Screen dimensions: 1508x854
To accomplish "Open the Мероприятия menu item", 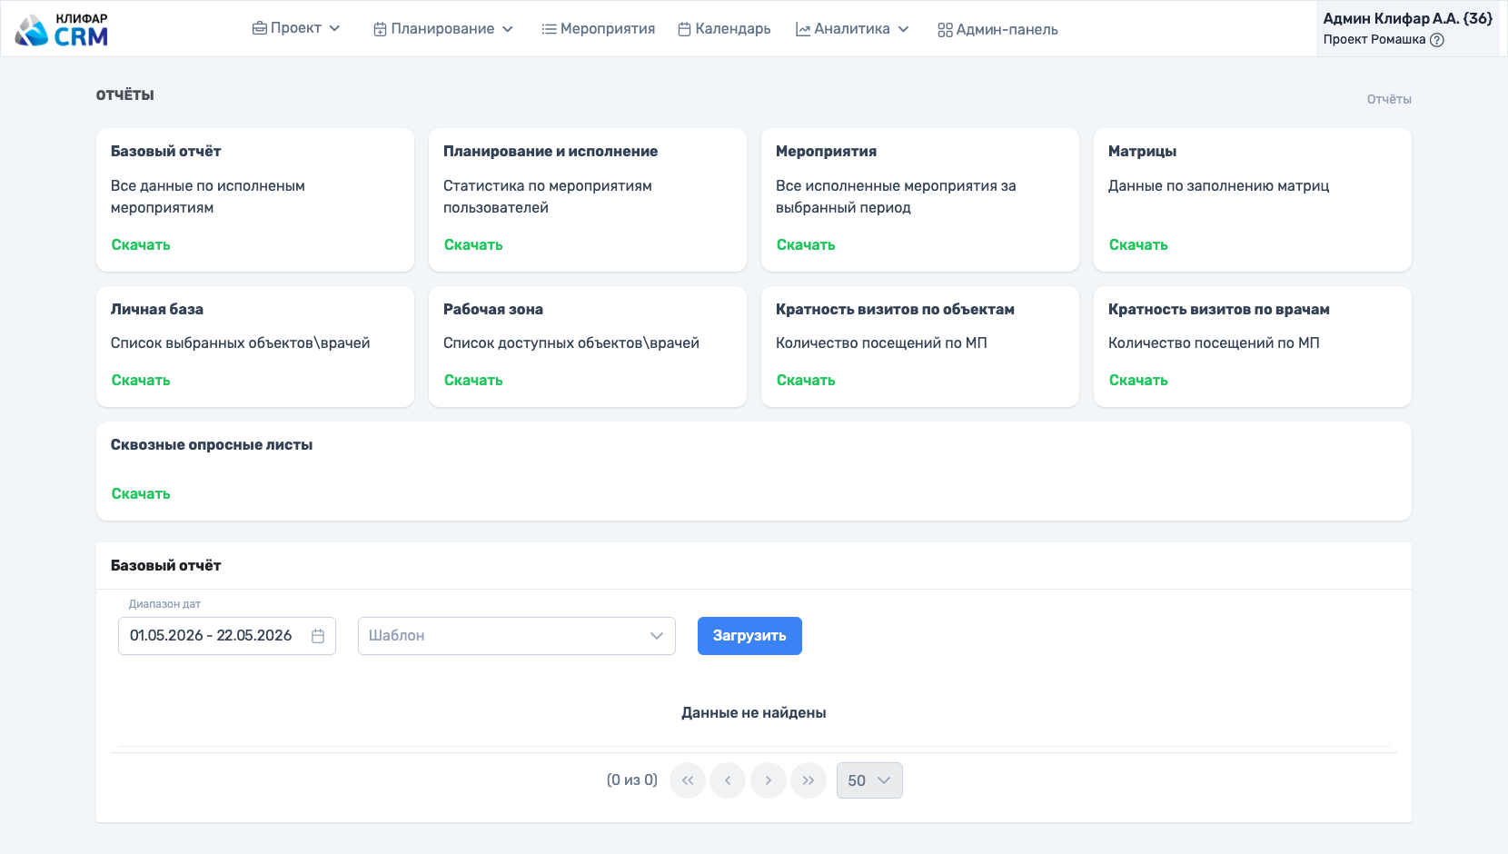I will point(599,29).
